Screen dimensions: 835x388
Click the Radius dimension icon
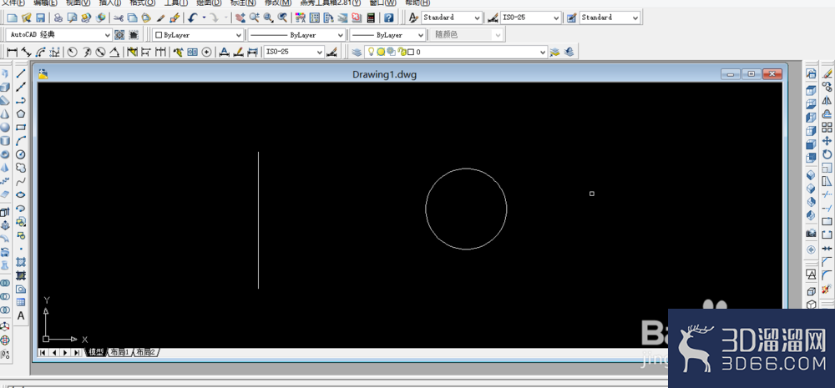[x=72, y=53]
